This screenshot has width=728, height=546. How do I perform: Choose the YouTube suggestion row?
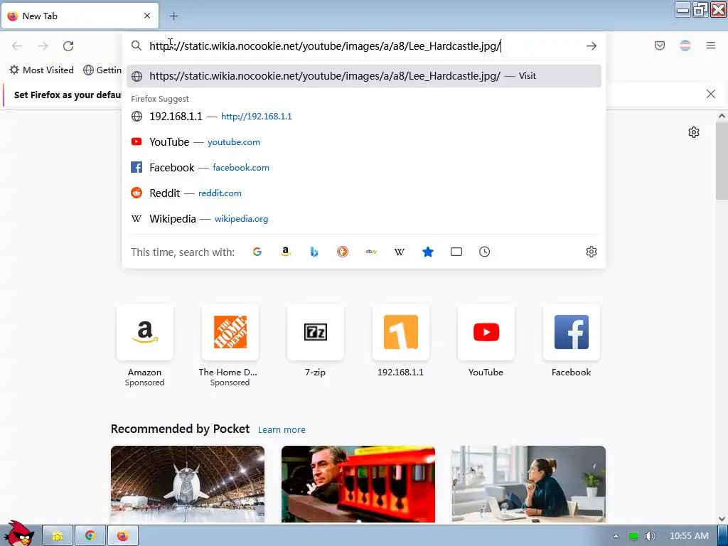(363, 142)
